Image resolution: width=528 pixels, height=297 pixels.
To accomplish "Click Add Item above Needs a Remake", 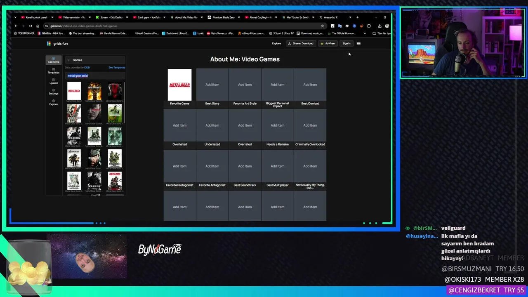I will coord(278,125).
